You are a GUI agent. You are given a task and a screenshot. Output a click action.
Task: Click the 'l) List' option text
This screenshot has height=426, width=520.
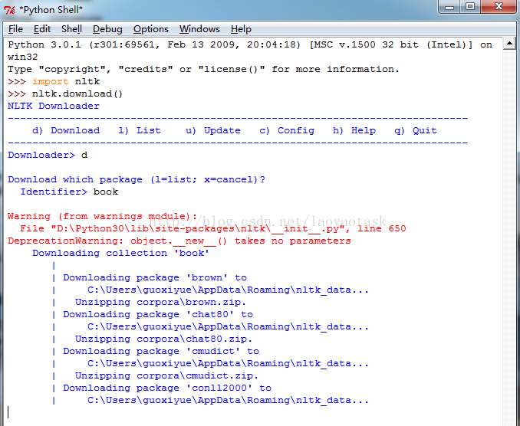point(140,130)
